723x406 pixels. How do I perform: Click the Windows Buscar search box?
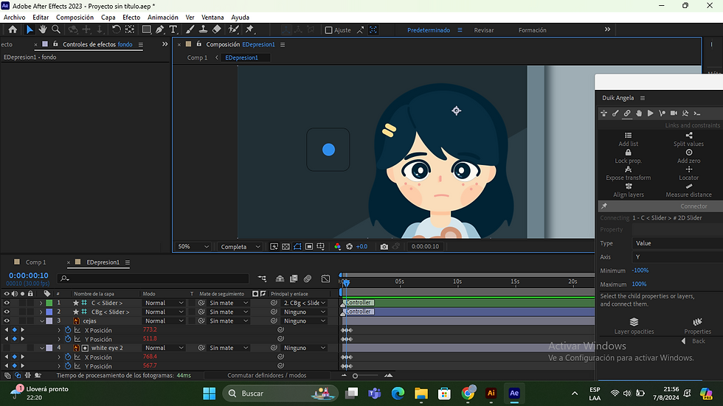(280, 393)
